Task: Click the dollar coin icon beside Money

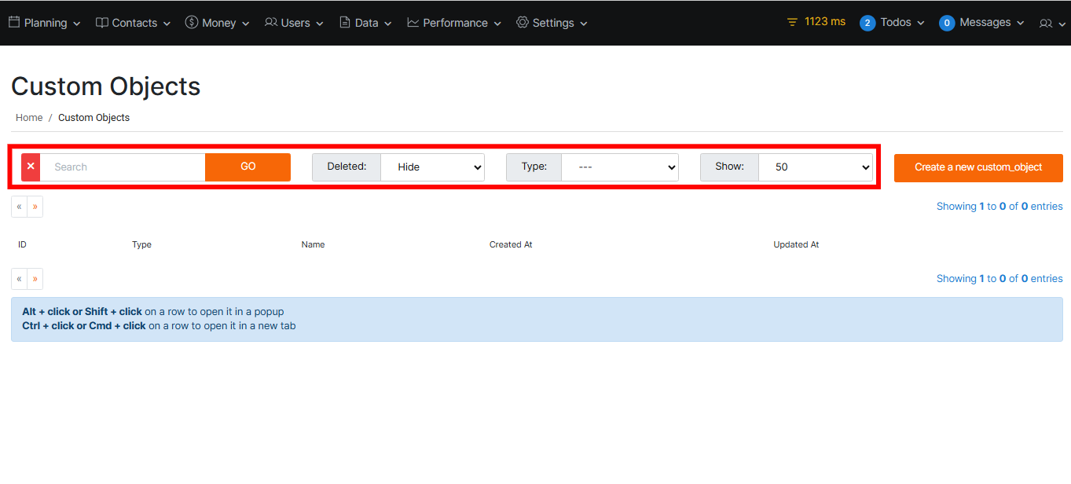Action: pyautogui.click(x=192, y=23)
